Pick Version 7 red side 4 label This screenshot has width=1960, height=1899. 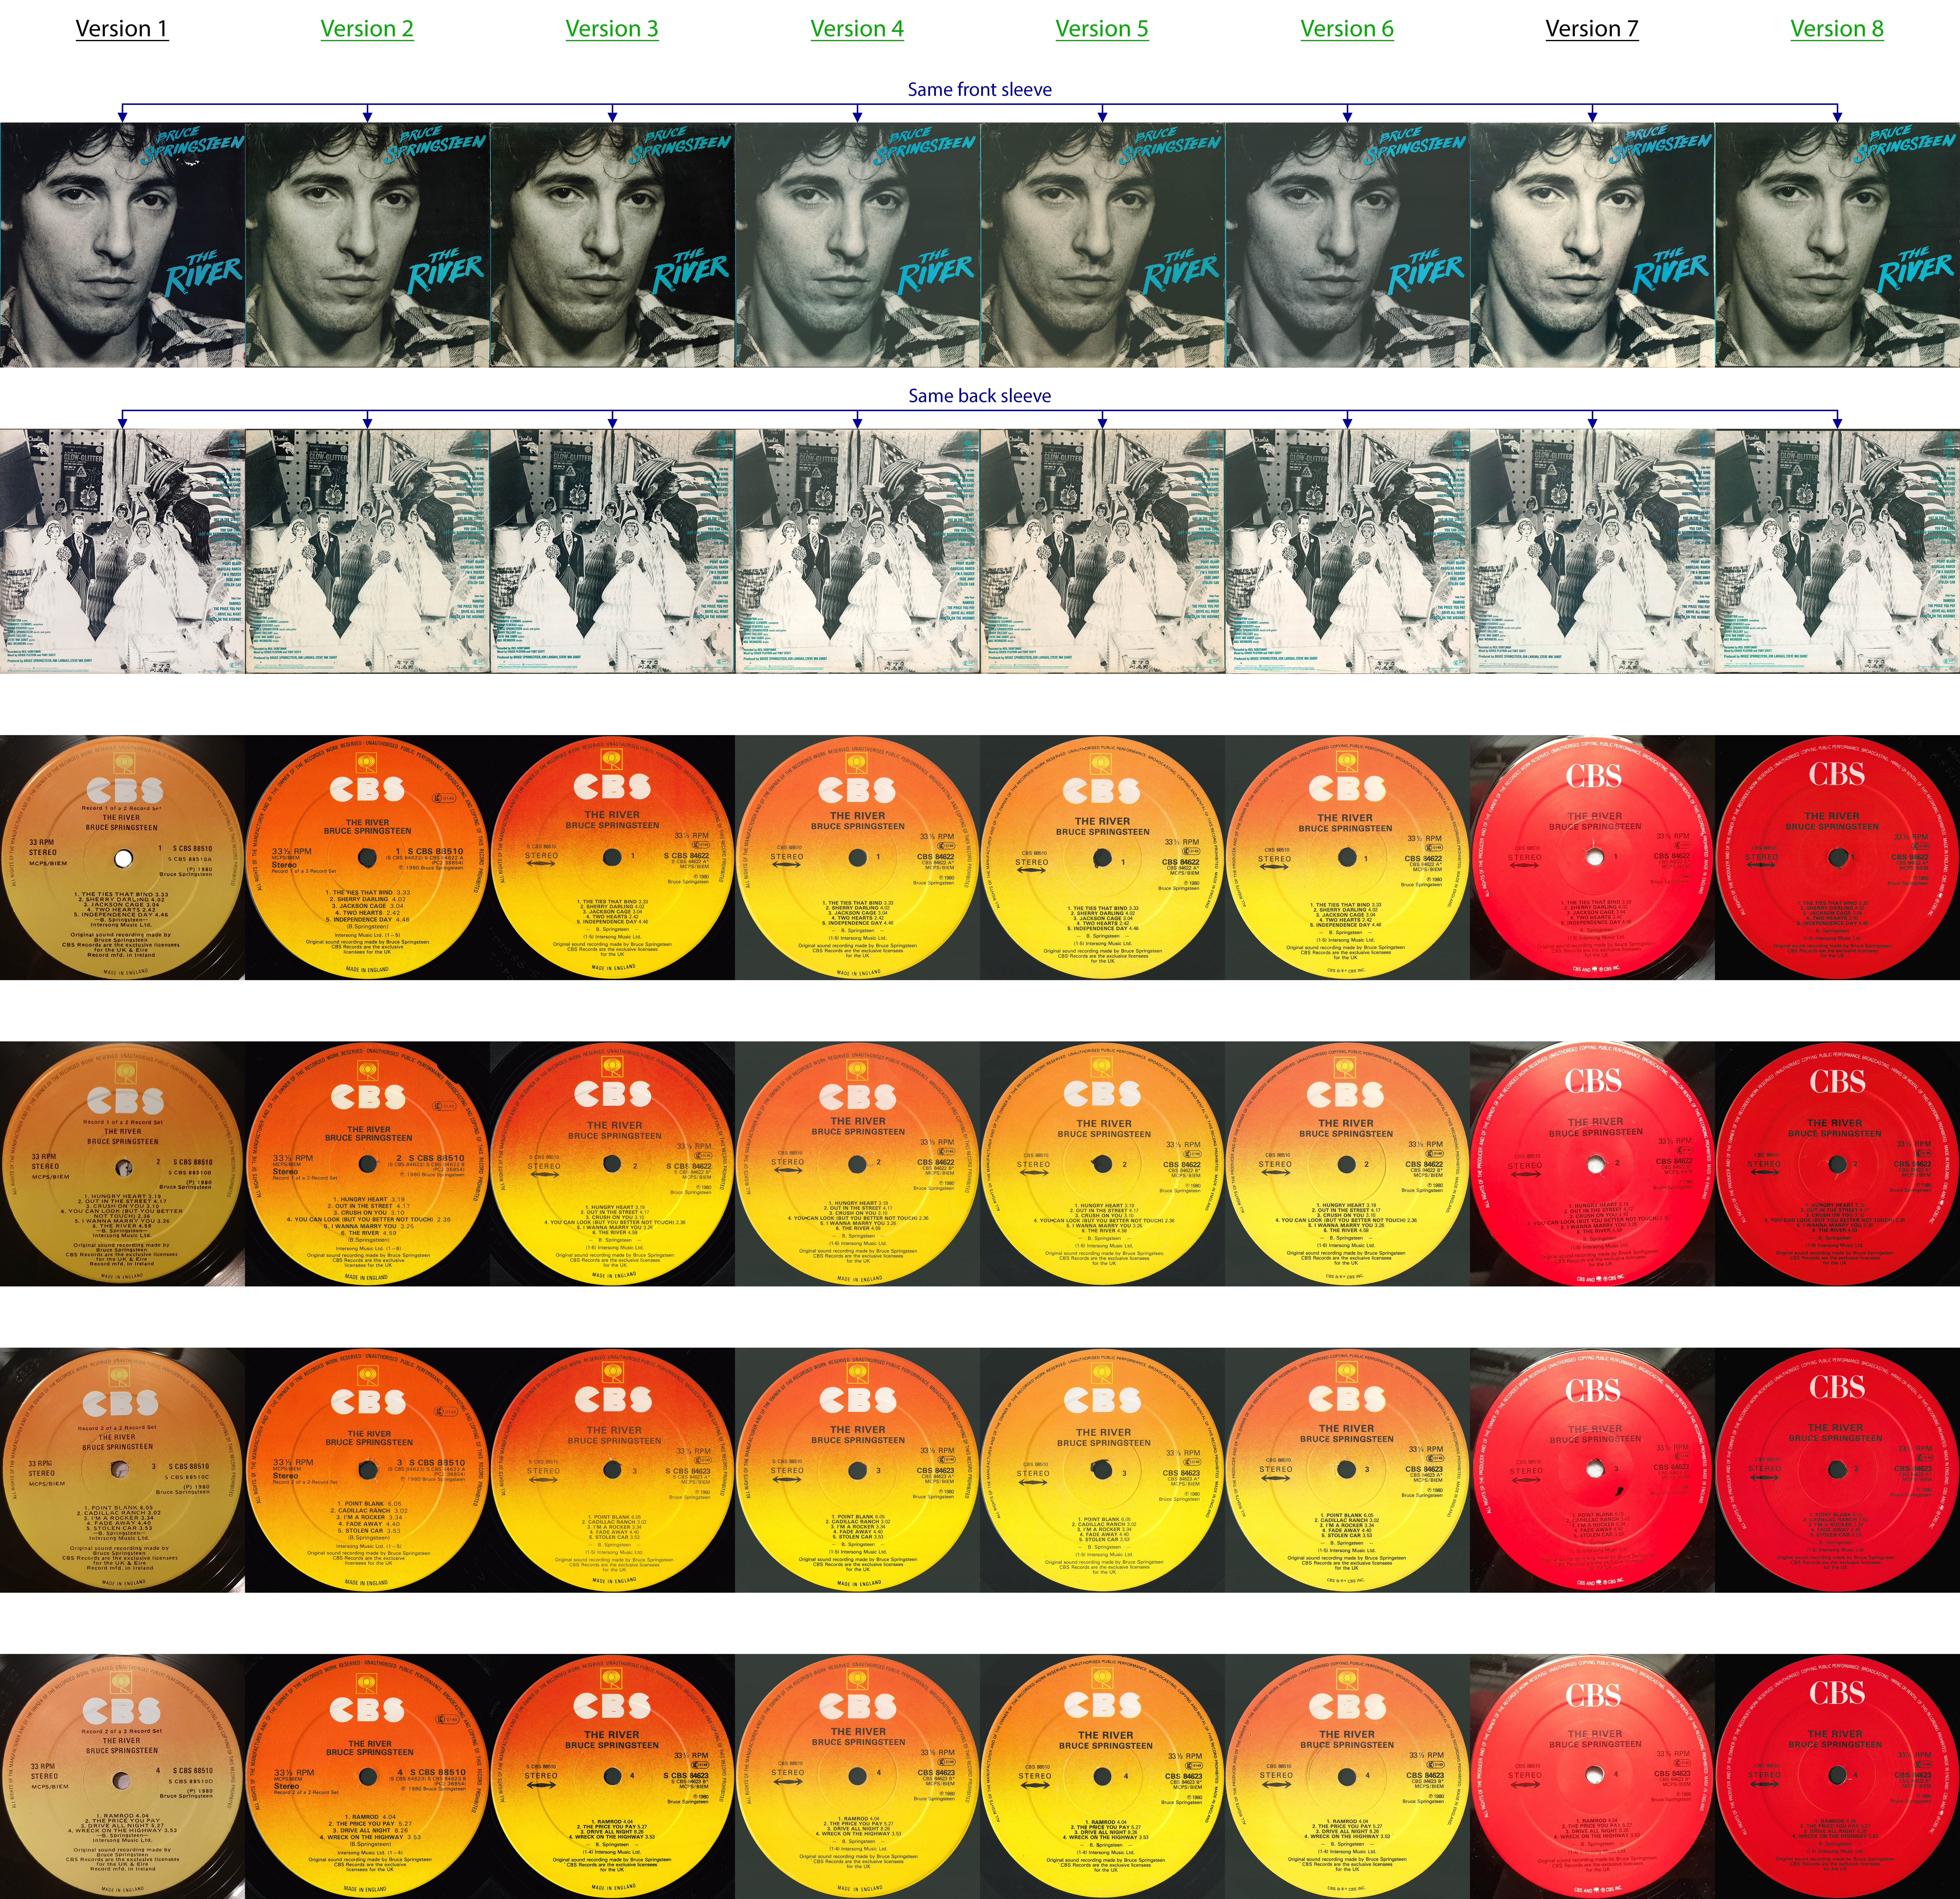point(1592,1776)
